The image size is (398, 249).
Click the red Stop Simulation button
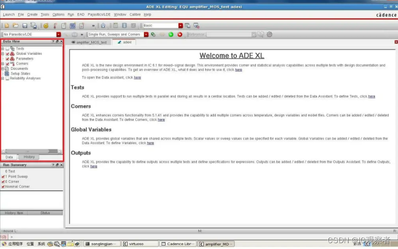[x=180, y=34]
